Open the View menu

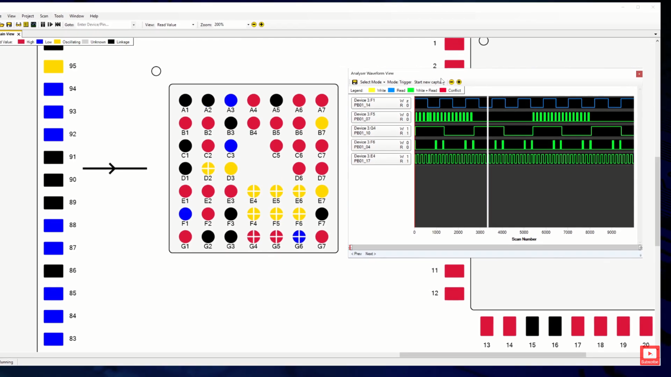pos(11,16)
